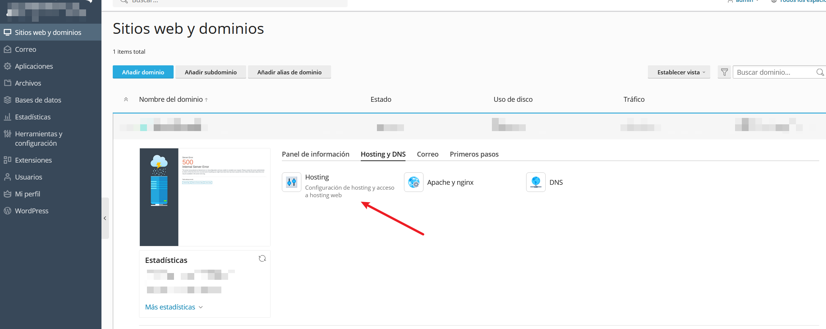Click the website preview thumbnail
Viewport: 826px width, 329px height.
(x=205, y=197)
